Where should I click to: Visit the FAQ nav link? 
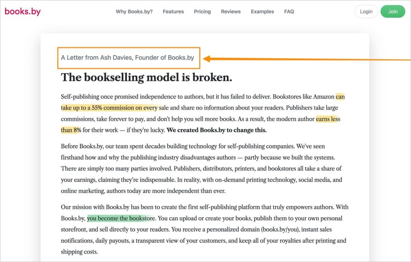click(289, 12)
